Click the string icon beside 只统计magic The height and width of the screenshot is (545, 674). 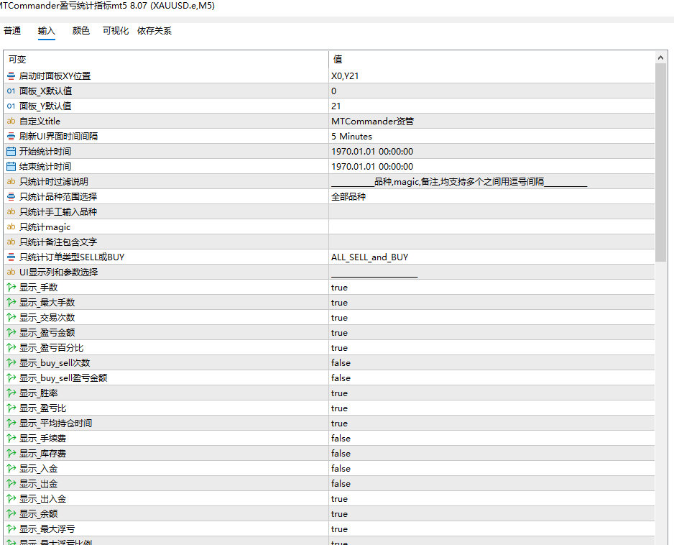pyautogui.click(x=11, y=226)
